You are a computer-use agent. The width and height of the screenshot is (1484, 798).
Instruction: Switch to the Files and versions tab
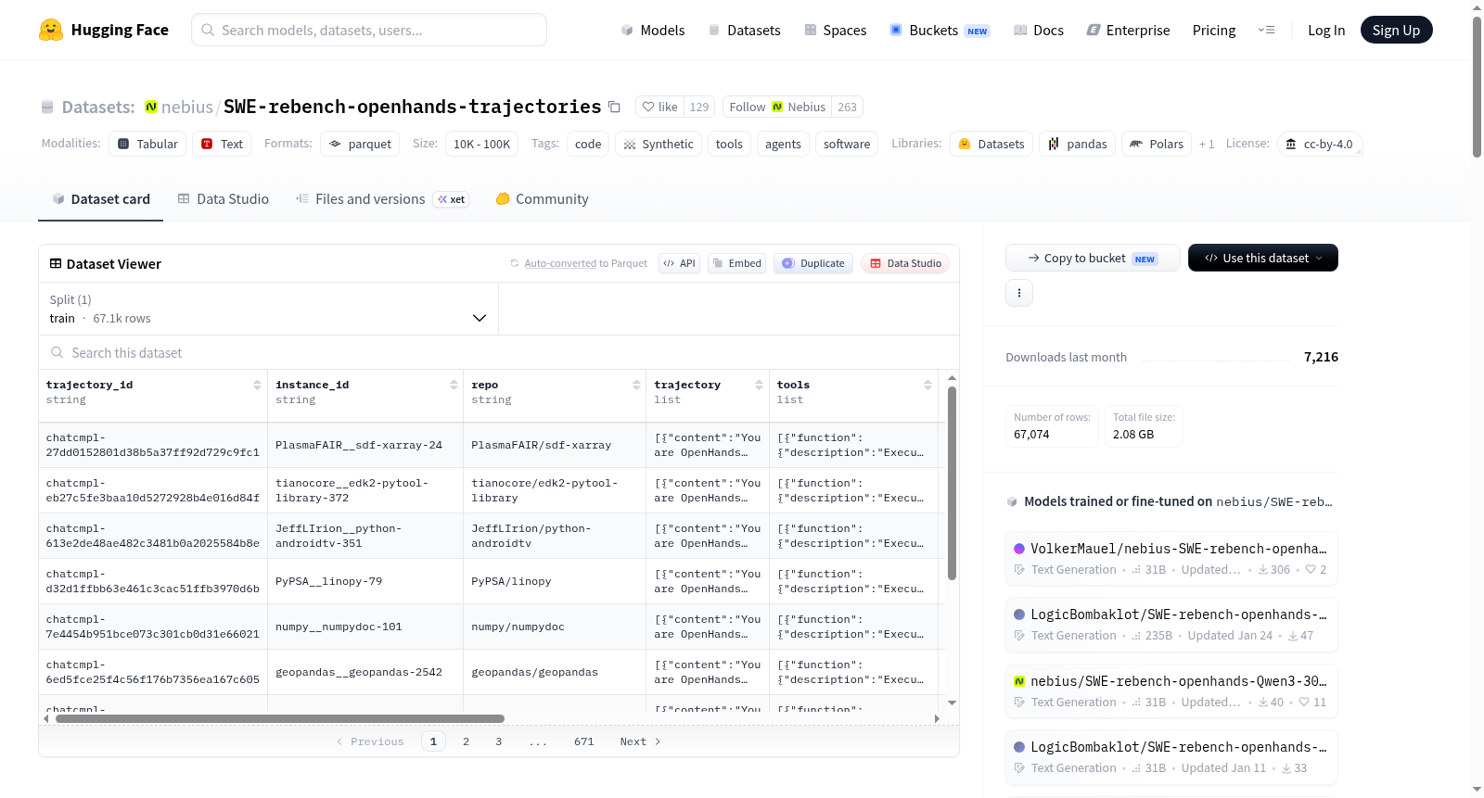(381, 199)
